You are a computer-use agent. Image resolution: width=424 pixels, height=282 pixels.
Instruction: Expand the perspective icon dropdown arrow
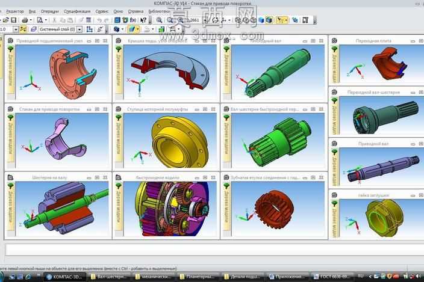[138, 29]
